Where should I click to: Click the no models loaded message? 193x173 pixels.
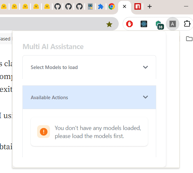98,132
